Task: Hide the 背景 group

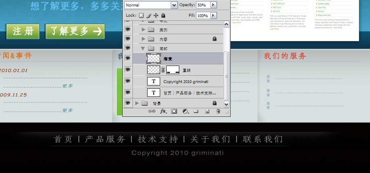Action: (128, 103)
